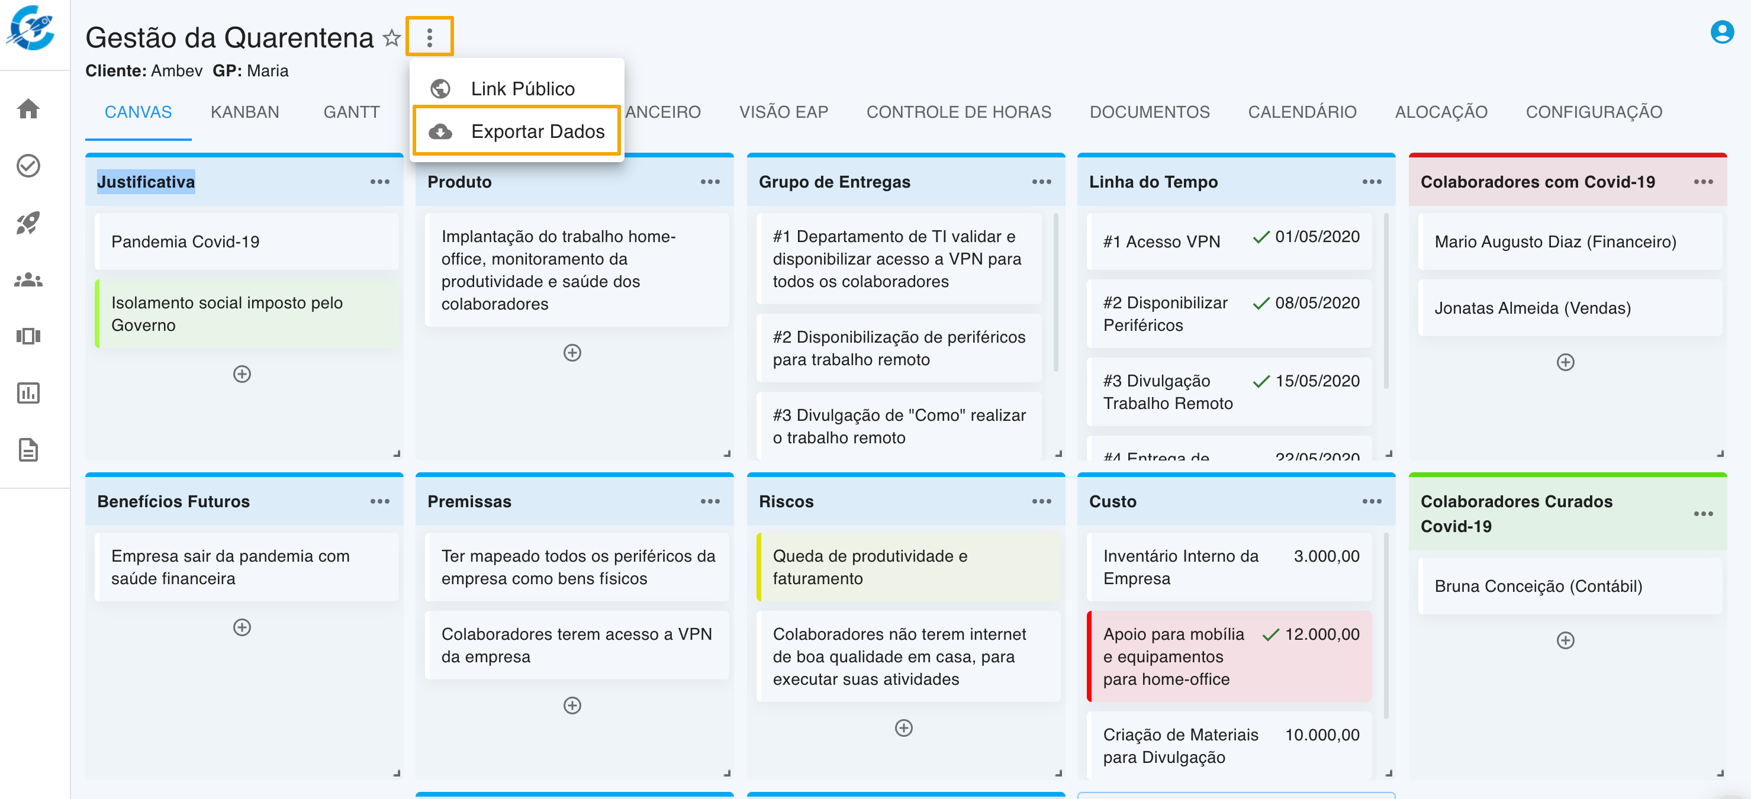The image size is (1751, 799).
Task: Click the Justificativa column resize handle
Action: tap(397, 453)
